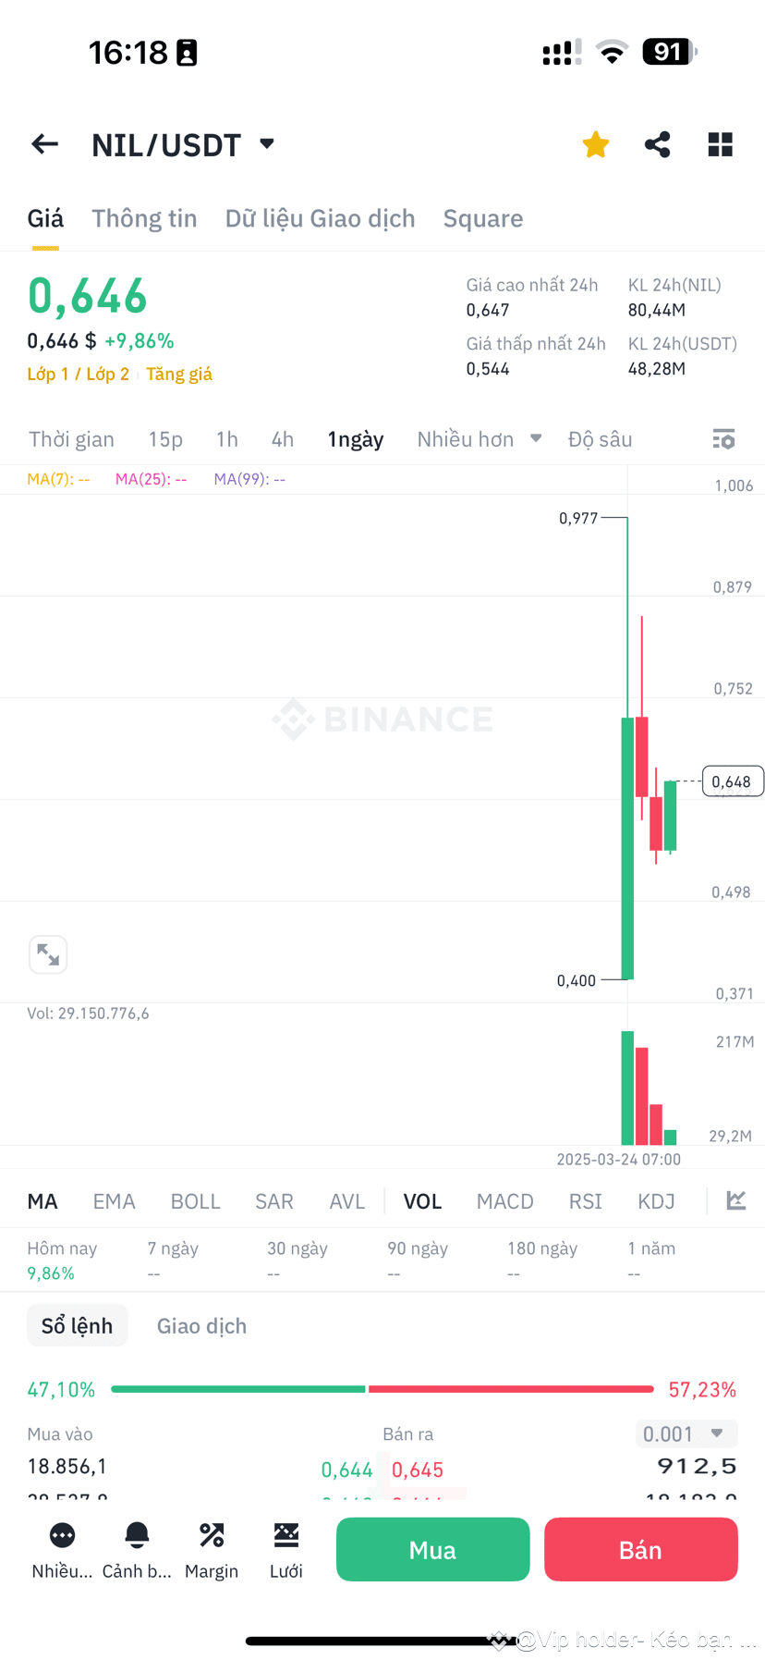Tap the Mua buy button
765x1660 pixels.
[x=432, y=1549]
